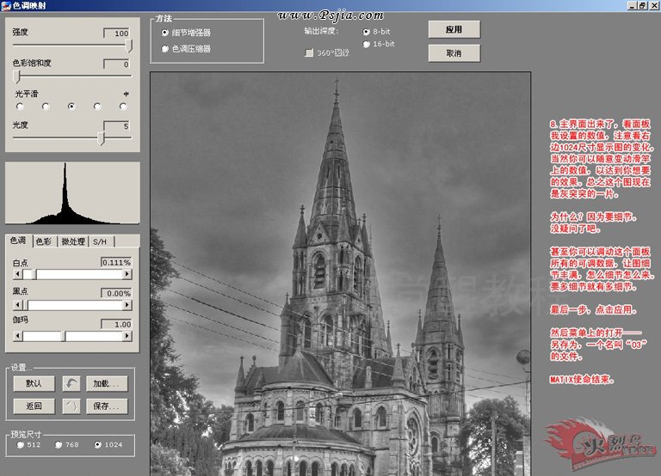Click the app icon in title bar
The width and height of the screenshot is (661, 476).
[x=6, y=5]
